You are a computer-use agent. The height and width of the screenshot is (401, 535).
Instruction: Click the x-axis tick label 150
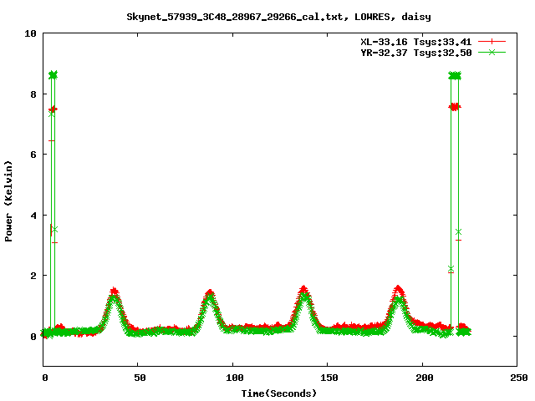[329, 378]
